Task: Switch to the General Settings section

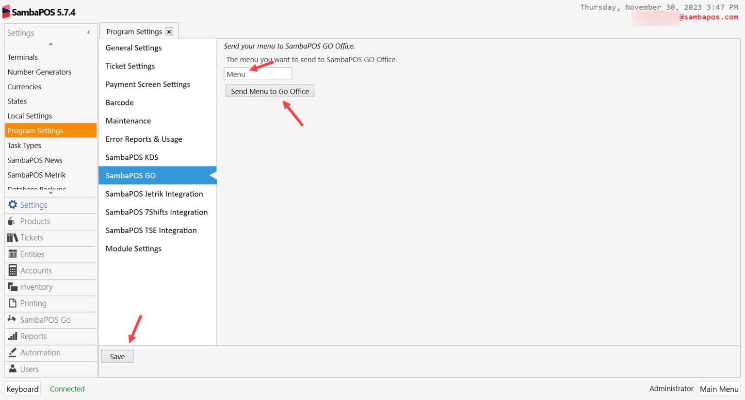Action: tap(133, 48)
